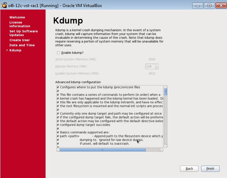The height and width of the screenshot is (178, 227).
Task: Click the line 'If unset, will default to /var/crash.'
Action: [x=105, y=144]
